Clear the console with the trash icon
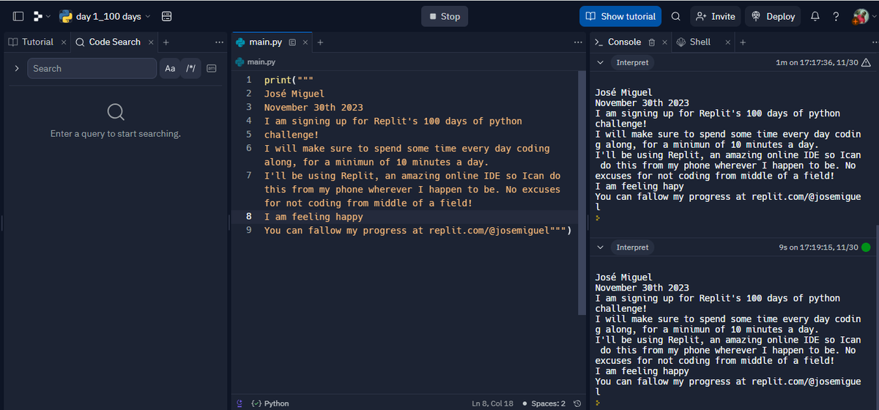The image size is (879, 410). tap(652, 42)
